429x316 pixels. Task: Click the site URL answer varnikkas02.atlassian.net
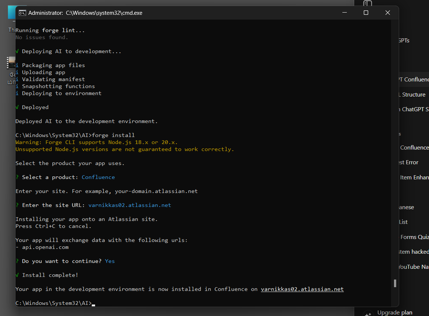130,205
